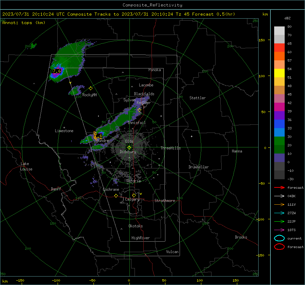Click the Lacombe town label
Viewport: 305px width, 285px height.
tap(146, 85)
